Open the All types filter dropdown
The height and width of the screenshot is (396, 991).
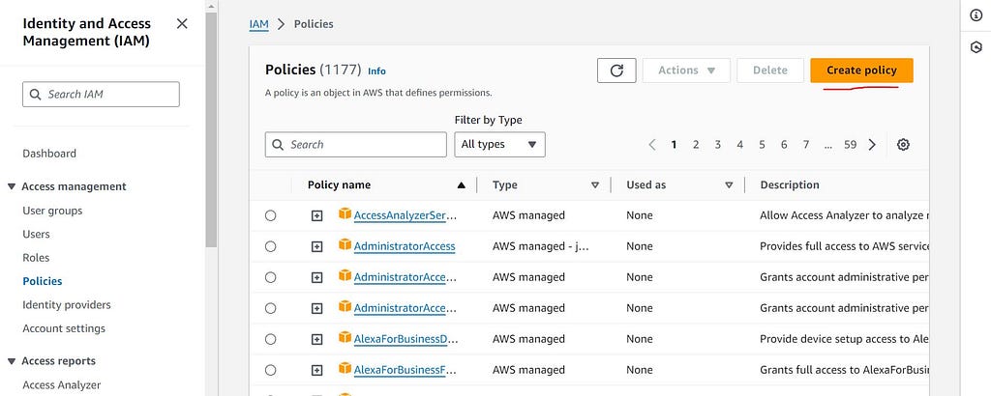tap(499, 145)
